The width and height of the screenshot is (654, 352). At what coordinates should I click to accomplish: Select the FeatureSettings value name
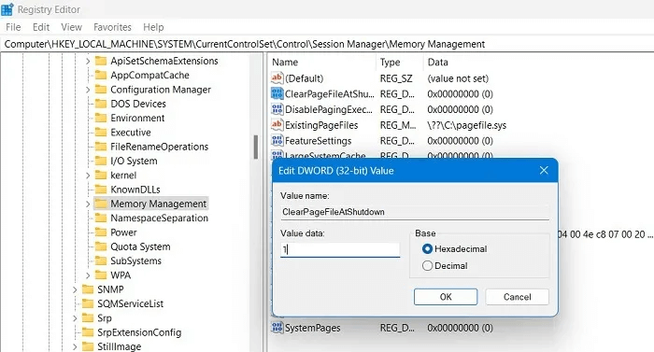[x=318, y=141]
